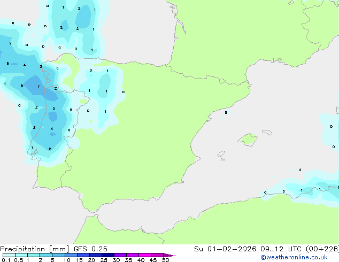Click the '50' legend scale label

(x=165, y=260)
